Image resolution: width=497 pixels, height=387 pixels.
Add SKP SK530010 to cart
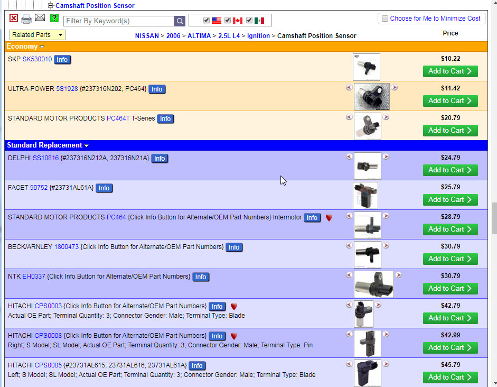click(x=451, y=71)
